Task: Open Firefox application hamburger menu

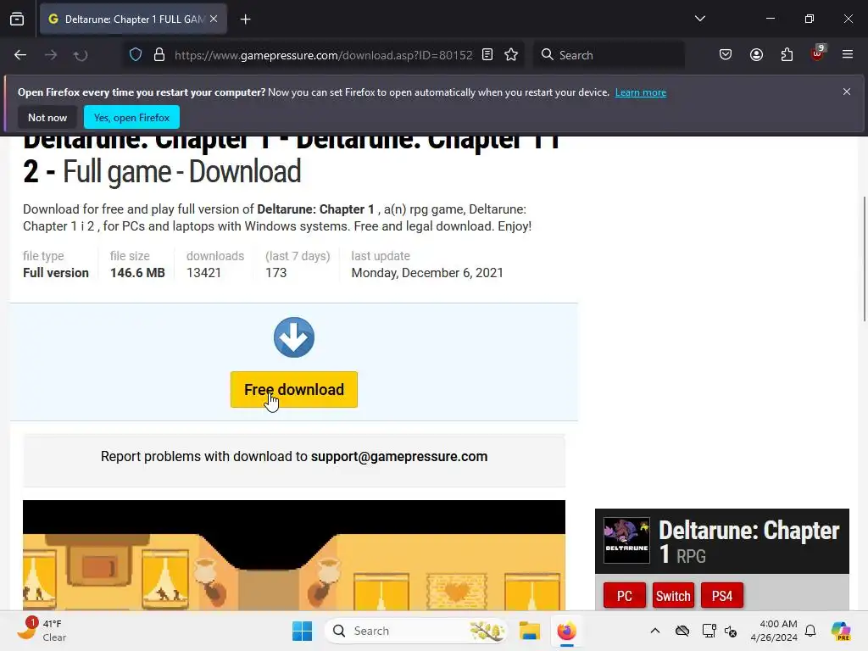Action: click(x=848, y=55)
